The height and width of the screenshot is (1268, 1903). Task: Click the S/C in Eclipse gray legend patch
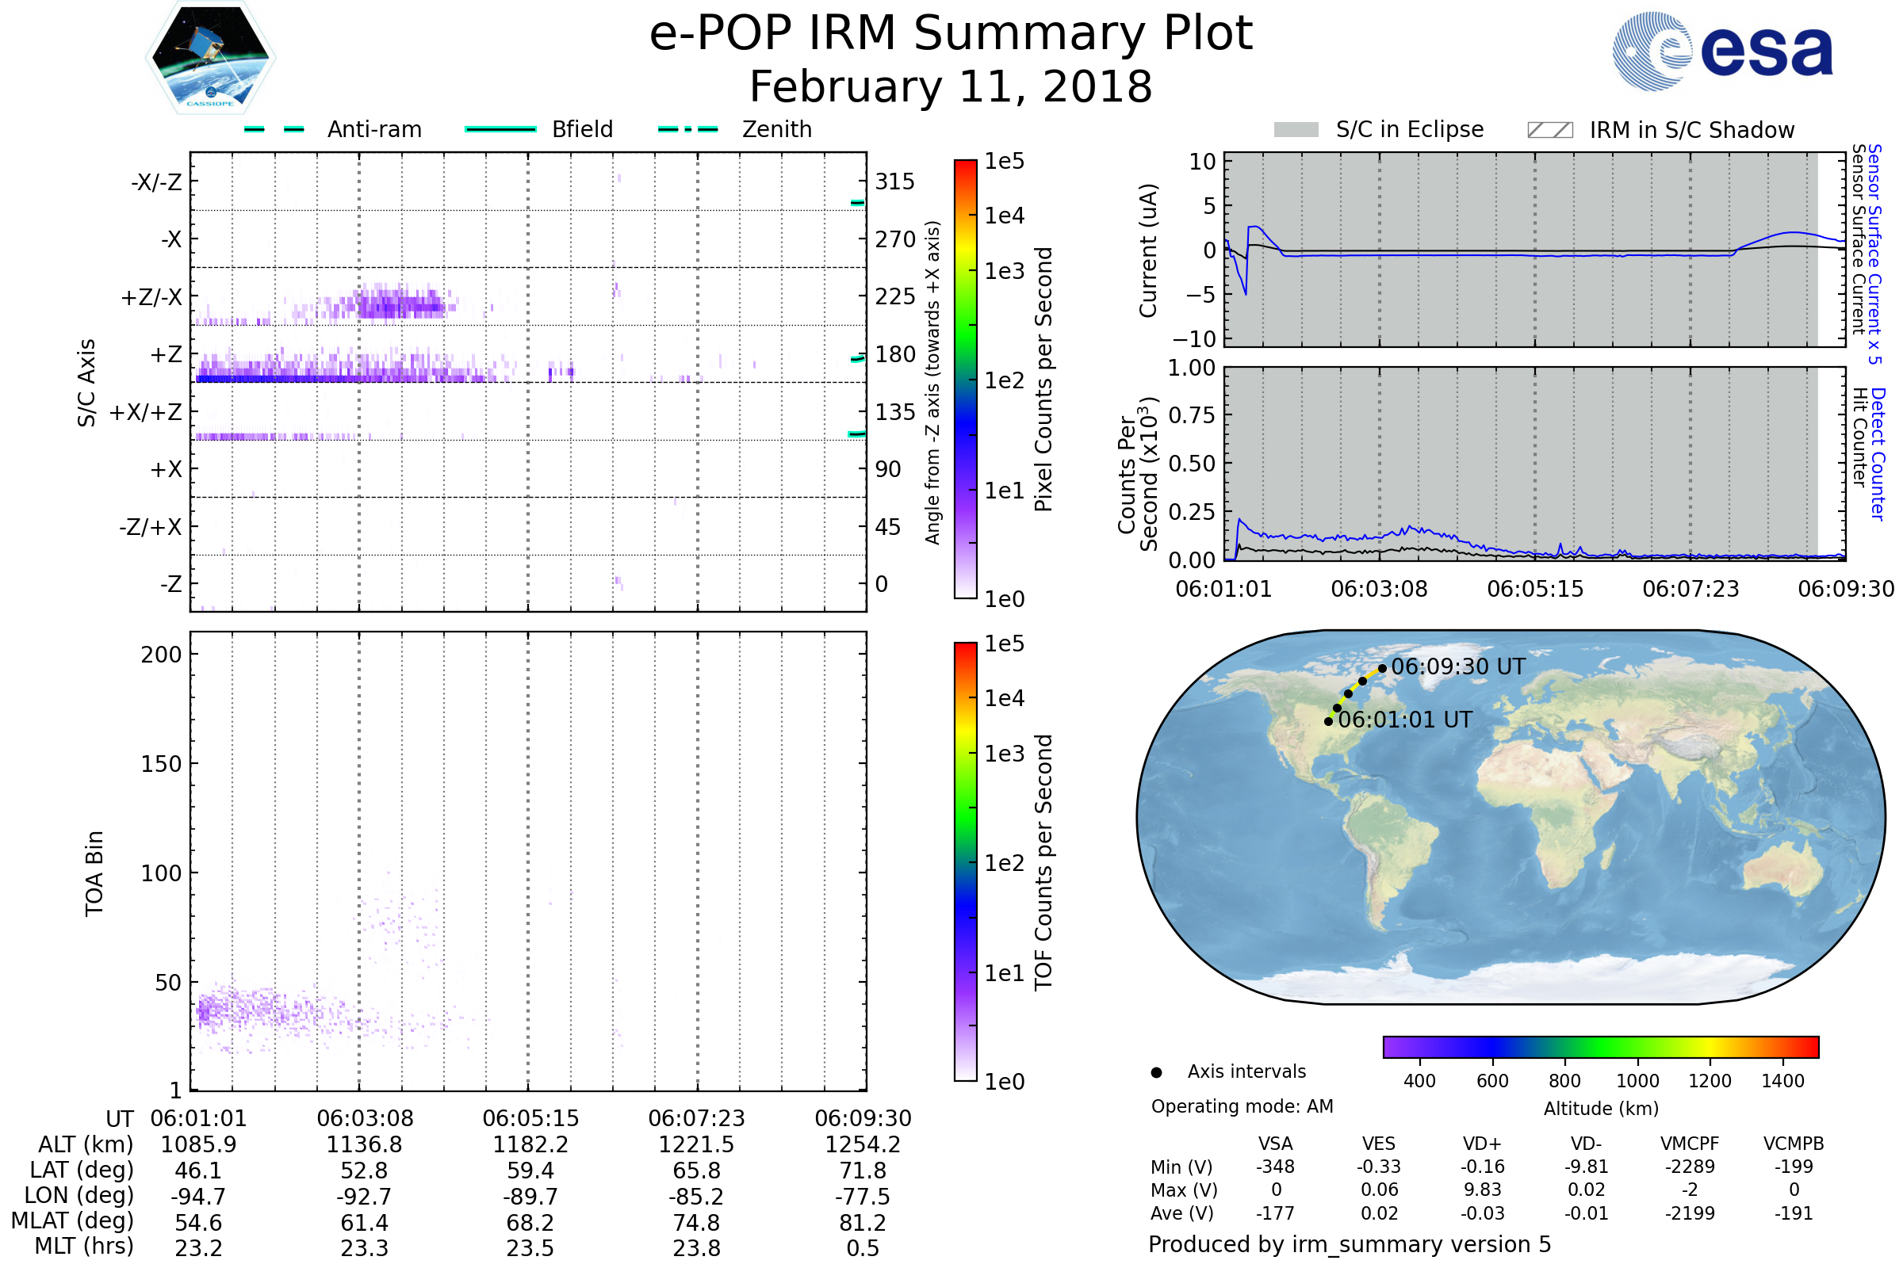1296,130
